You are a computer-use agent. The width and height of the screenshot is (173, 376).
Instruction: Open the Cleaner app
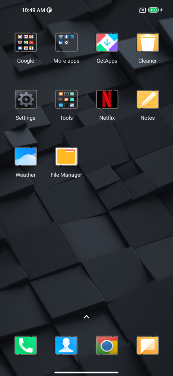pos(148,42)
